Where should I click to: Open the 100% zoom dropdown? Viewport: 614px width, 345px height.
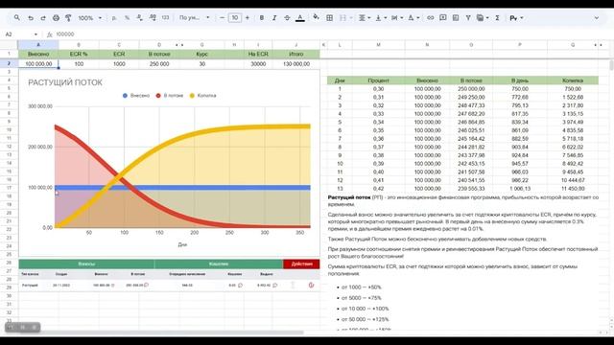(x=90, y=18)
